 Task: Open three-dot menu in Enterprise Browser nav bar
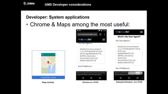point(143,78)
